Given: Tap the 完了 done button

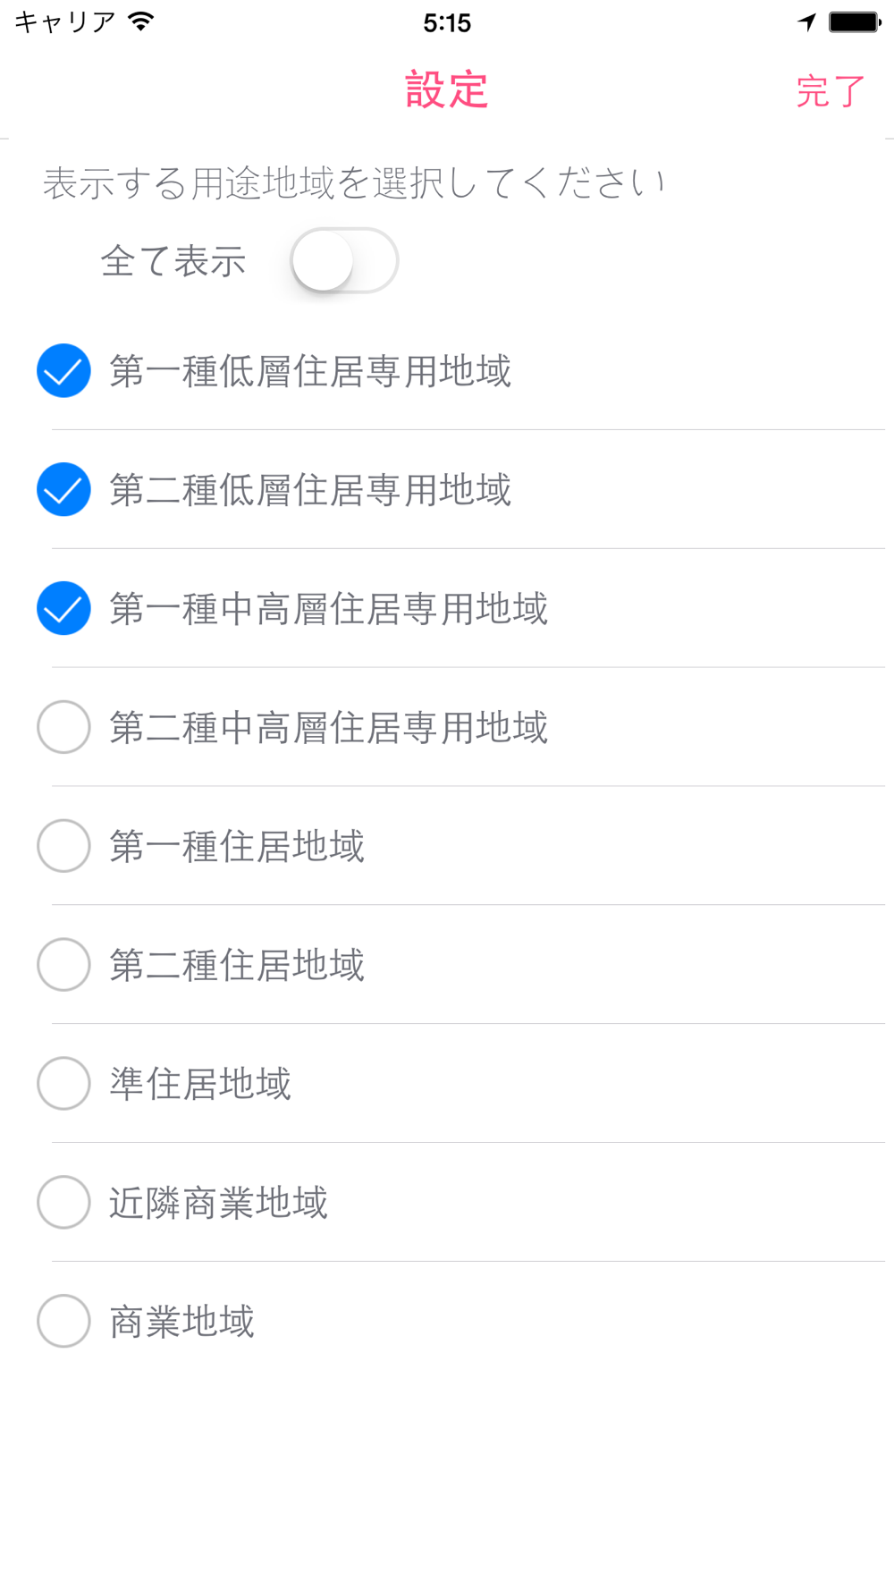Looking at the screenshot, I should [831, 91].
